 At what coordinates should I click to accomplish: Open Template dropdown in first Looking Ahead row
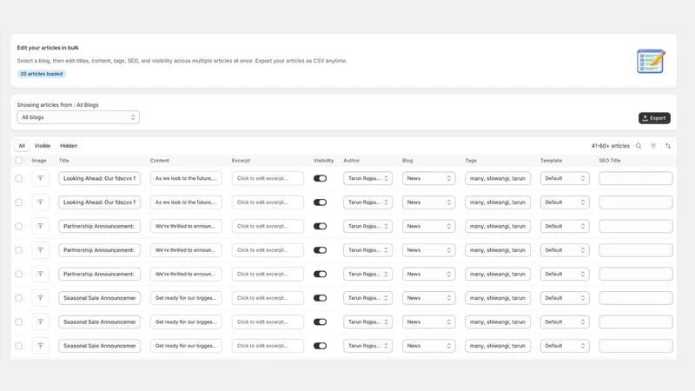click(565, 178)
